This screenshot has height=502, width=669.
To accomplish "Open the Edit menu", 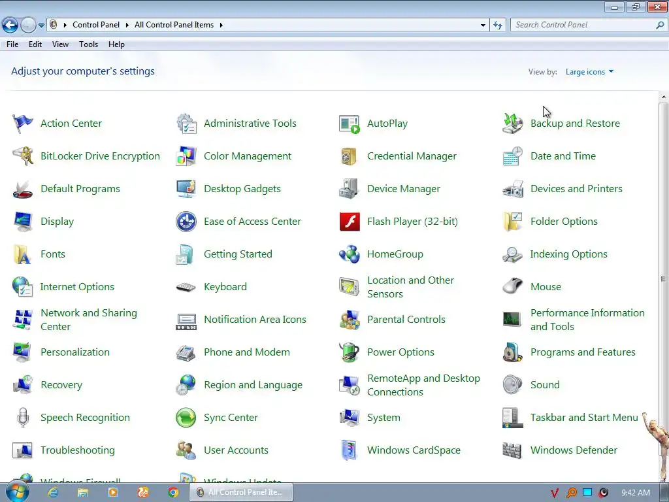I will click(35, 44).
